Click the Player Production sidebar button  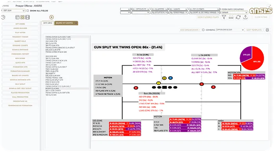20,93
